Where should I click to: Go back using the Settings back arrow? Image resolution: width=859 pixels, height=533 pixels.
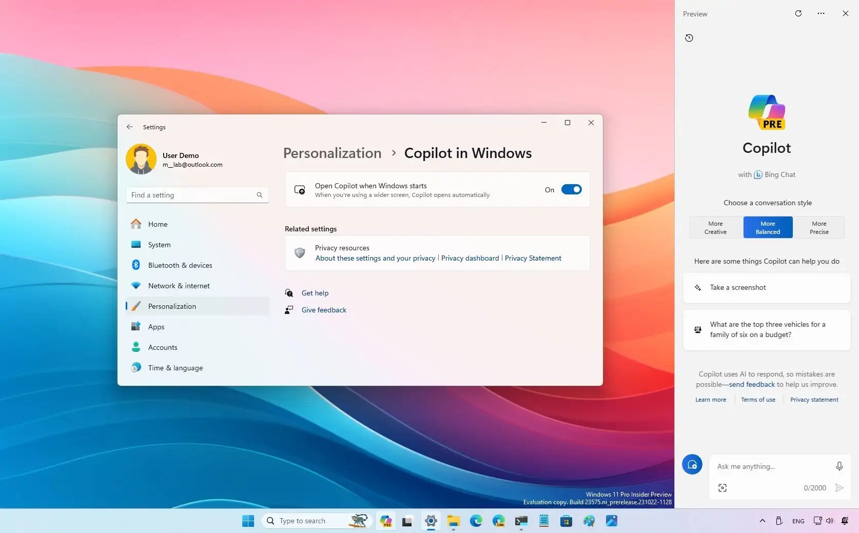129,127
